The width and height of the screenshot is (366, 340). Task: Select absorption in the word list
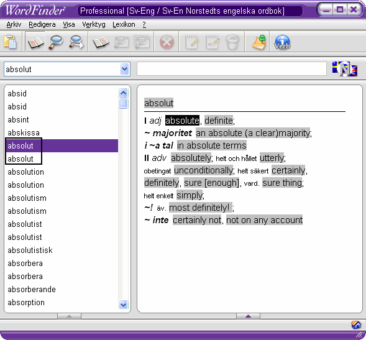point(62,303)
